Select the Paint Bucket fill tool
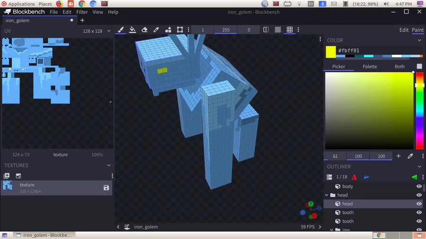The height and width of the screenshot is (239, 426). pos(133,30)
